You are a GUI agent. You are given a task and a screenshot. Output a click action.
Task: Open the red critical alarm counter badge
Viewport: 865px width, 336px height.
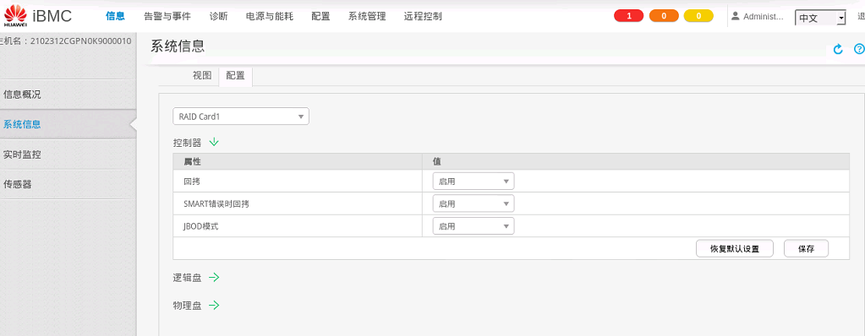click(x=628, y=16)
